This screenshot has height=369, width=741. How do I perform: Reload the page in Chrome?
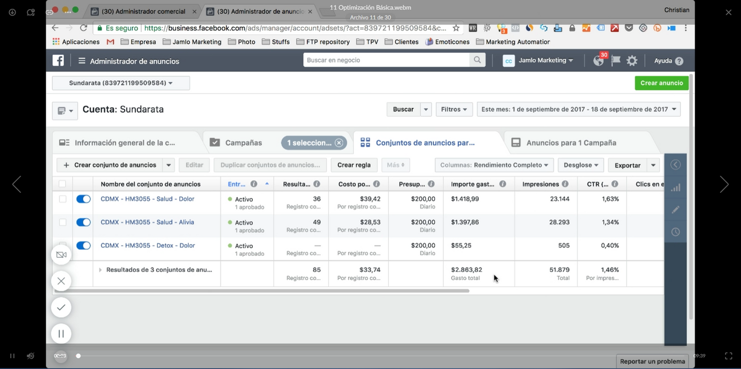coord(84,28)
